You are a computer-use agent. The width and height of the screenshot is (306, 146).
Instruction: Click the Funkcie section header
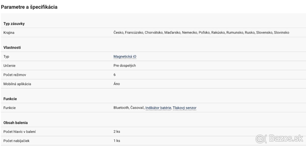click(10, 99)
